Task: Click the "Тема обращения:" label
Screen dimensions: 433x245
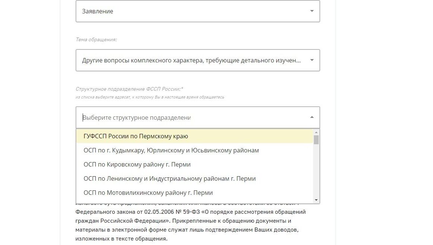Action: (96, 40)
